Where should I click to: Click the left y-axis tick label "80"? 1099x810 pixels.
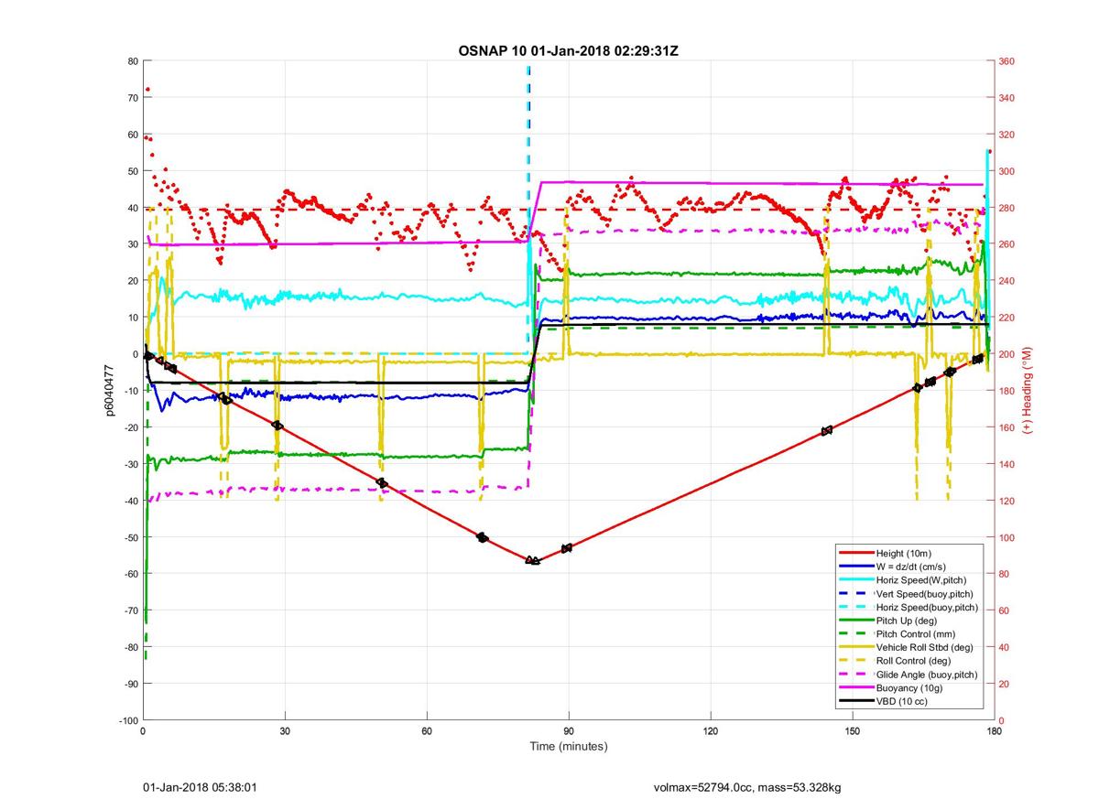click(133, 61)
